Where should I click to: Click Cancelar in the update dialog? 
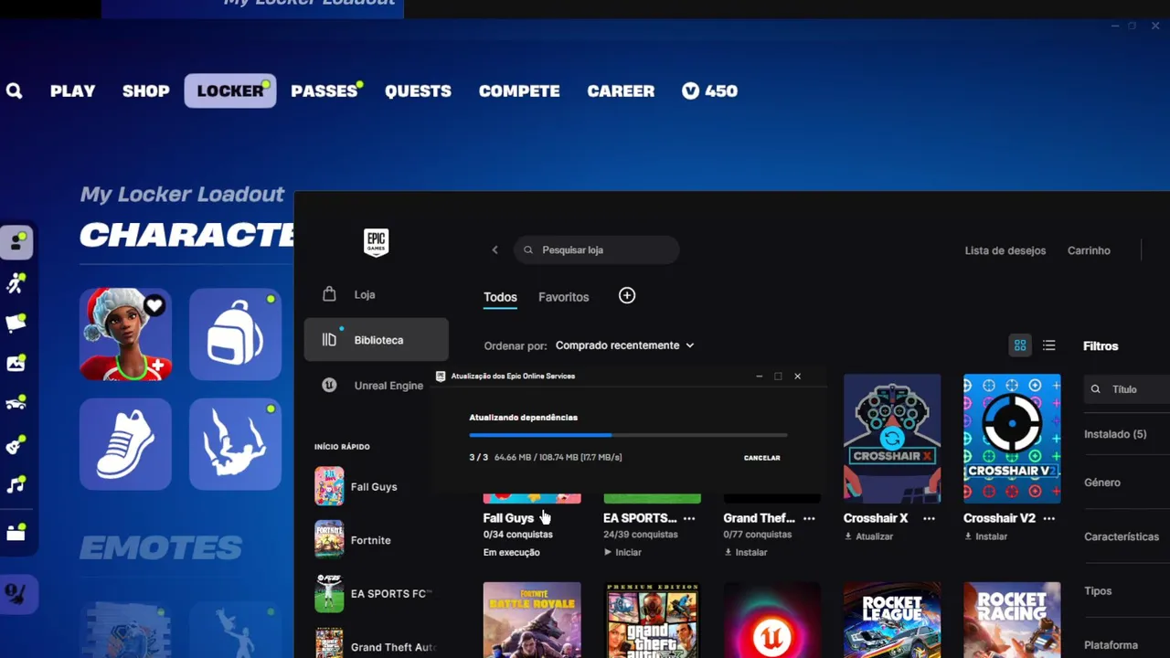coord(761,458)
